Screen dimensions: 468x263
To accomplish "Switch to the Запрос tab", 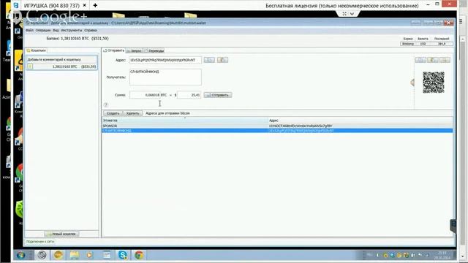I will [x=135, y=50].
